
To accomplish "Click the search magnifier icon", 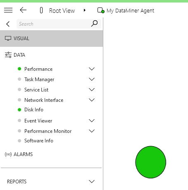I will 94,24.
